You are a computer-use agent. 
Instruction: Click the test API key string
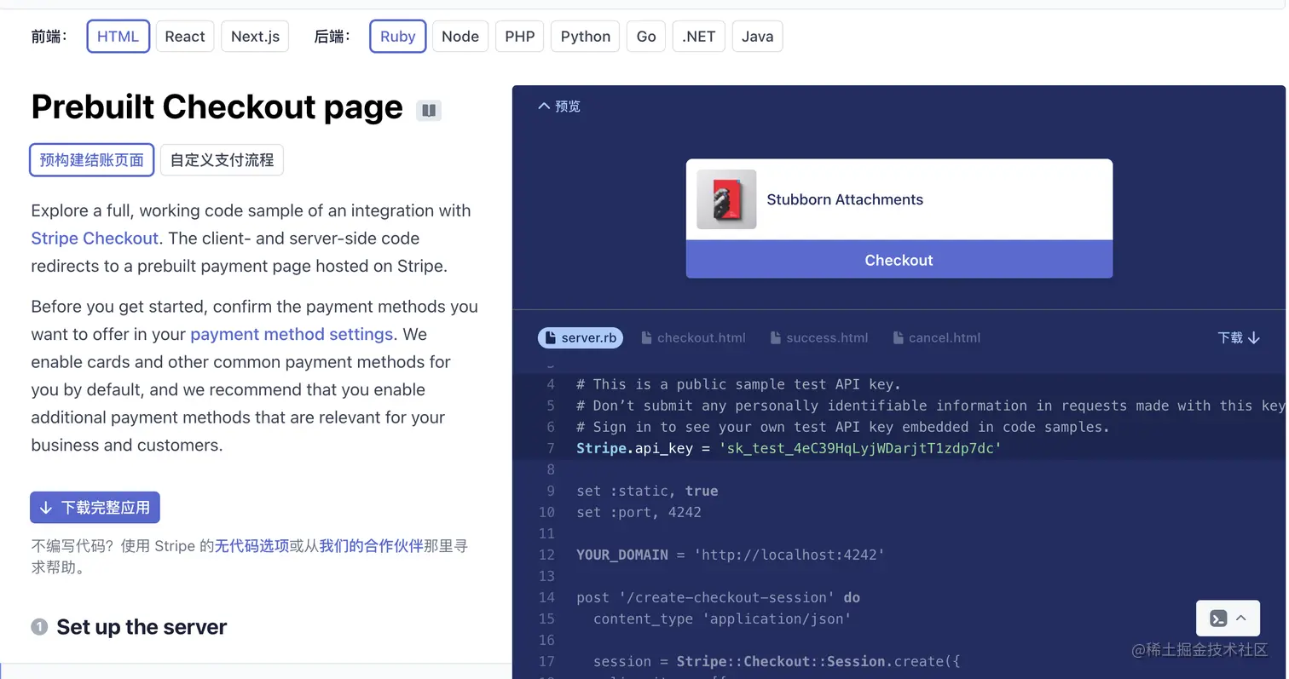click(x=859, y=448)
